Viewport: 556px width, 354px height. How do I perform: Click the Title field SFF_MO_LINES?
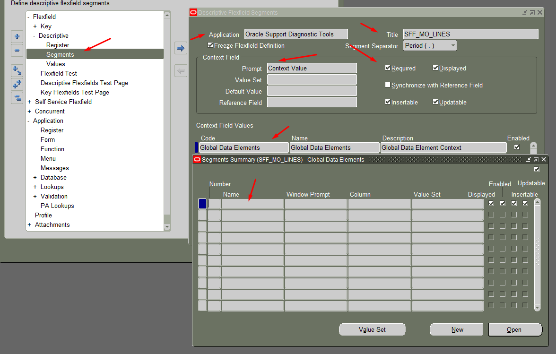coord(470,34)
